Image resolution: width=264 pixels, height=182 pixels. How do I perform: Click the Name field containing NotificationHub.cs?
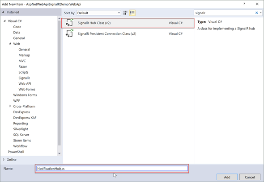point(112,169)
